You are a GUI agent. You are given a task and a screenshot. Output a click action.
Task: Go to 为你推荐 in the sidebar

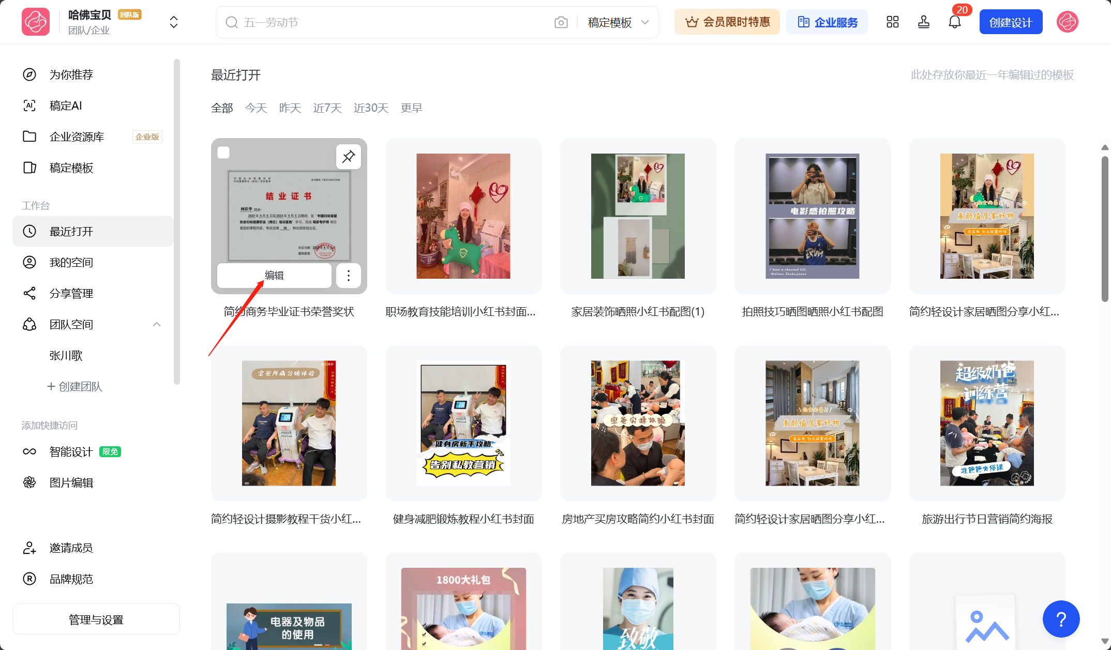(71, 74)
